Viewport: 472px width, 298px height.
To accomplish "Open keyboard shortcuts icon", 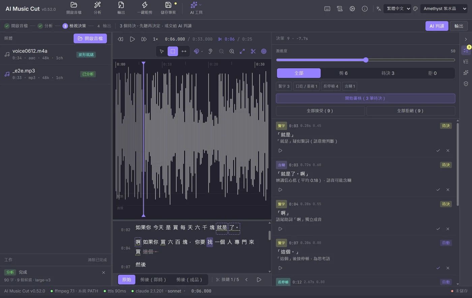I will click(x=327, y=9).
